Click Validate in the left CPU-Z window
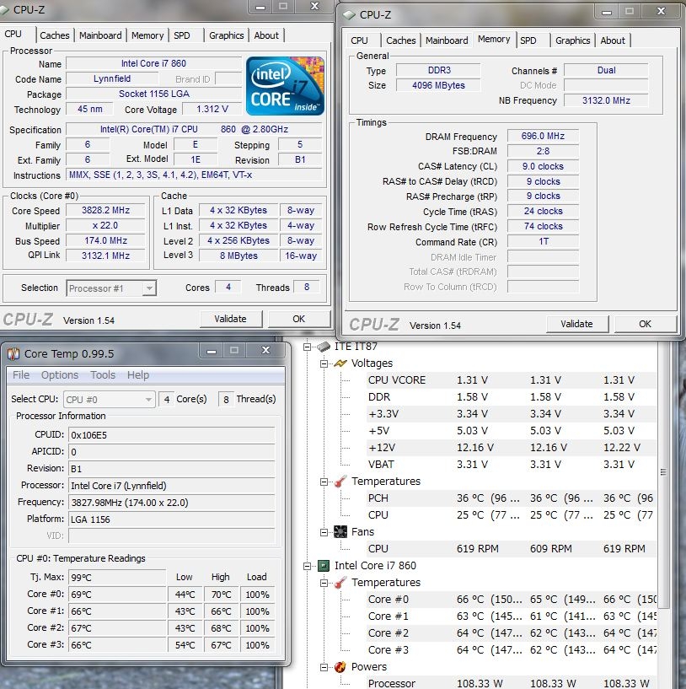The image size is (686, 689). click(x=231, y=319)
